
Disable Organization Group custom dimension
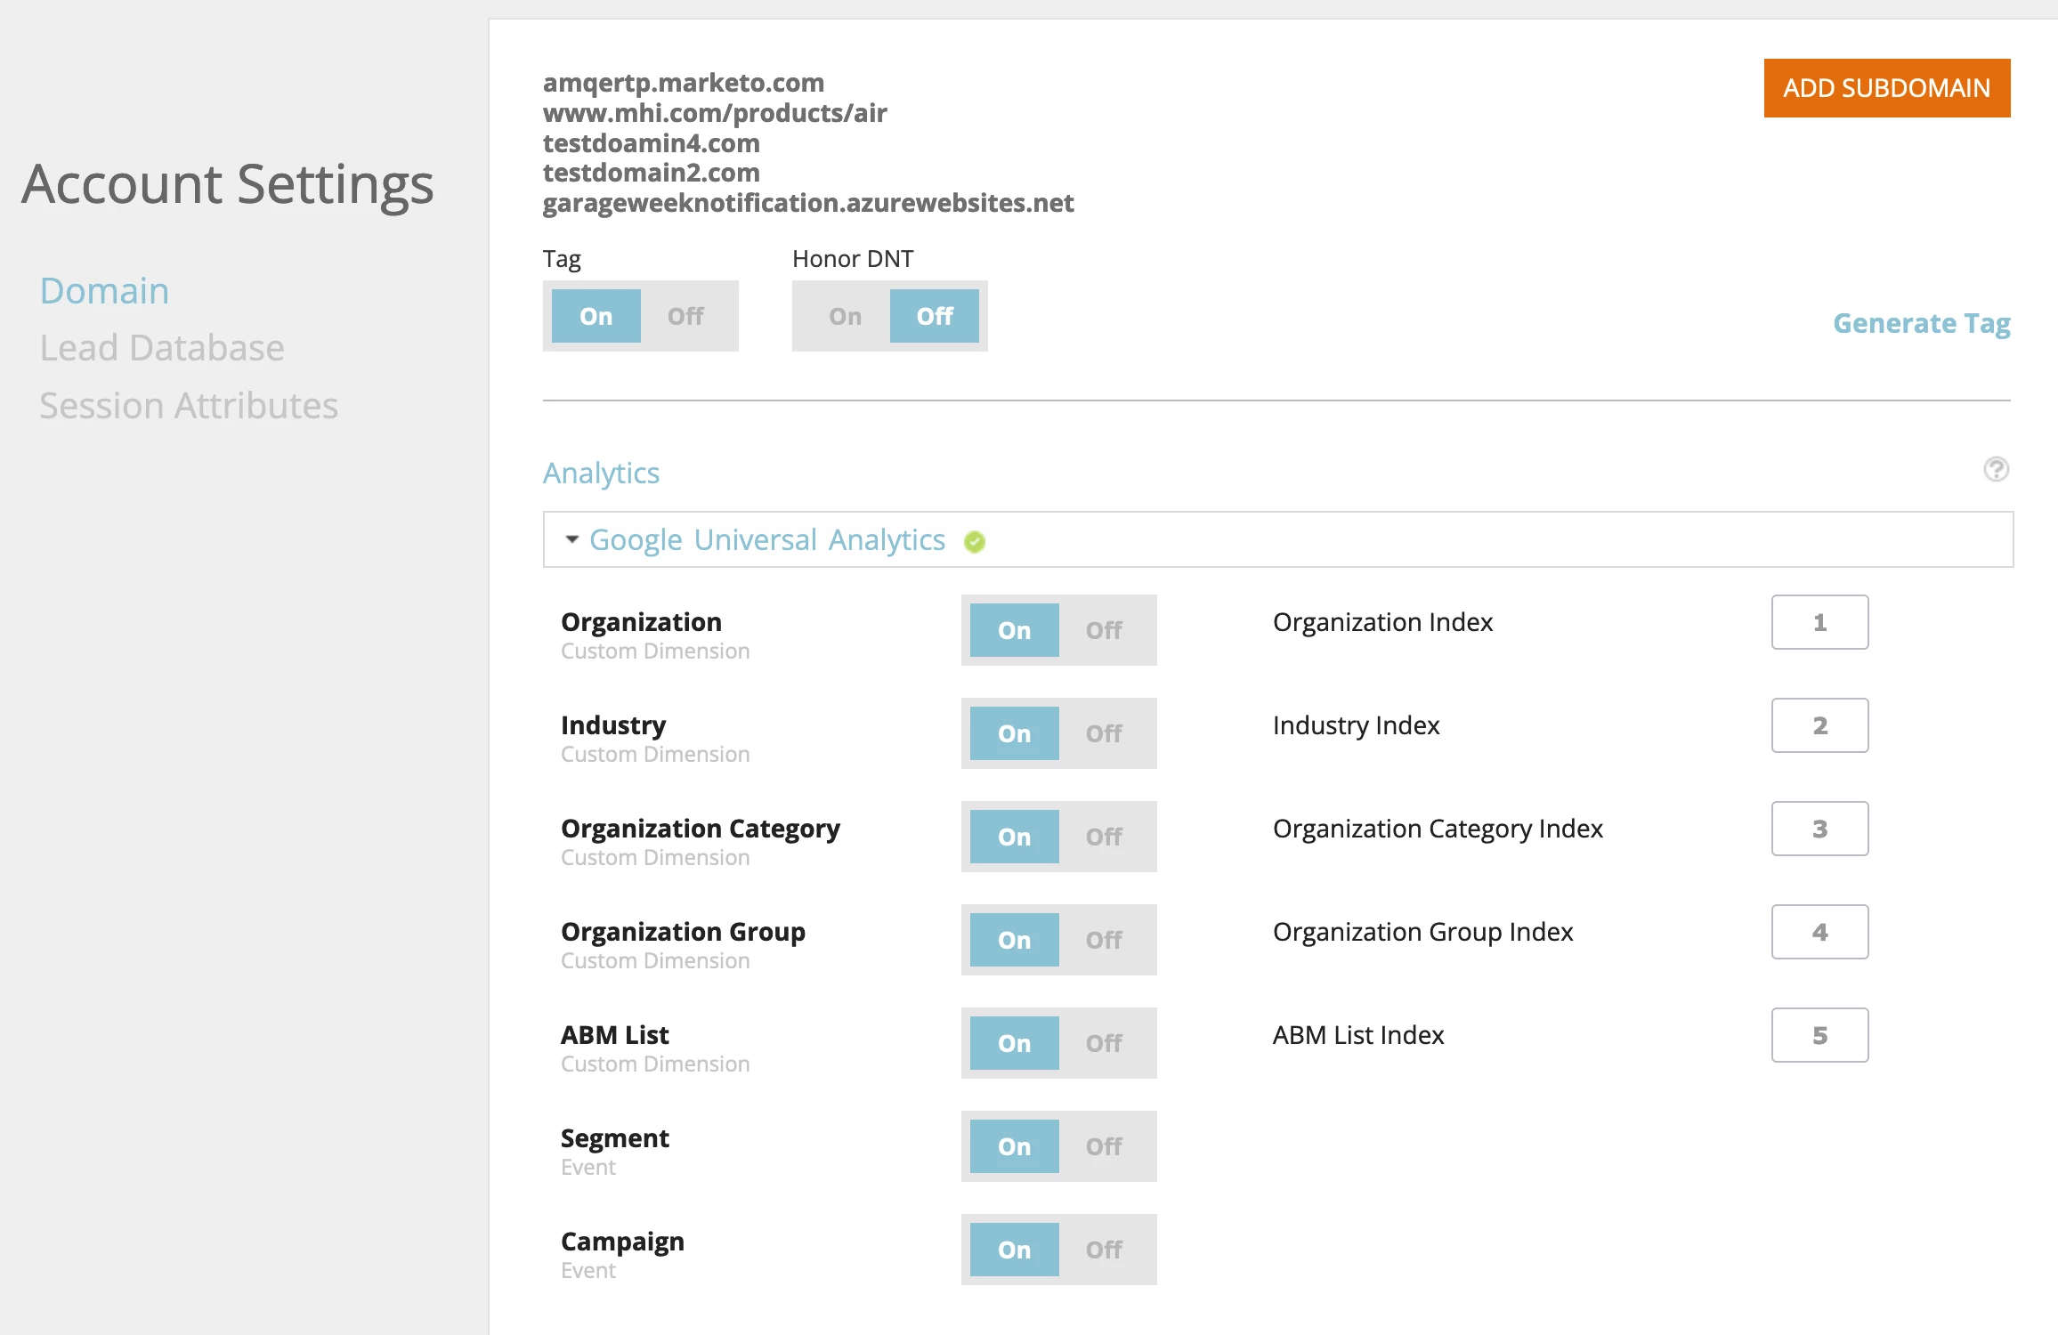click(x=1104, y=940)
